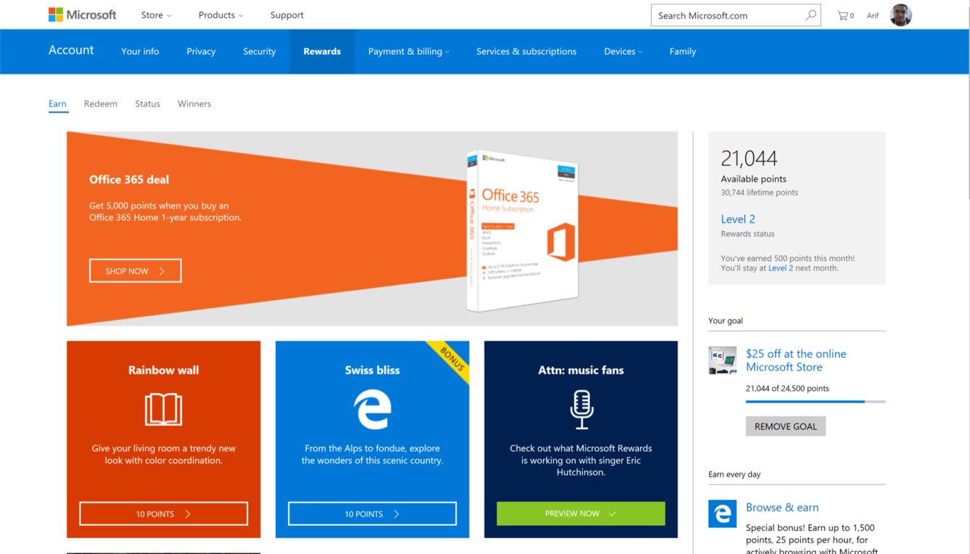Image resolution: width=970 pixels, height=554 pixels.
Task: Click the goal points progress bar
Action: tap(815, 401)
